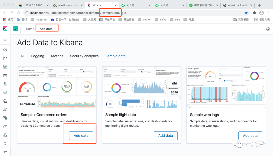Click Sample flight data title text
The image size is (273, 156).
tap(121, 115)
